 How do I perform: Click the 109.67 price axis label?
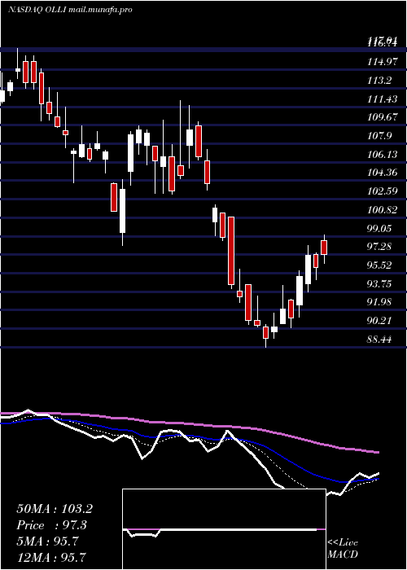point(382,117)
